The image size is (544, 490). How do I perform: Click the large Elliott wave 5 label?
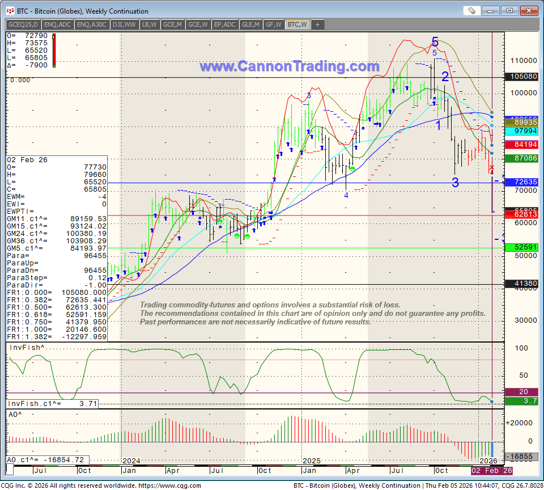coord(435,41)
